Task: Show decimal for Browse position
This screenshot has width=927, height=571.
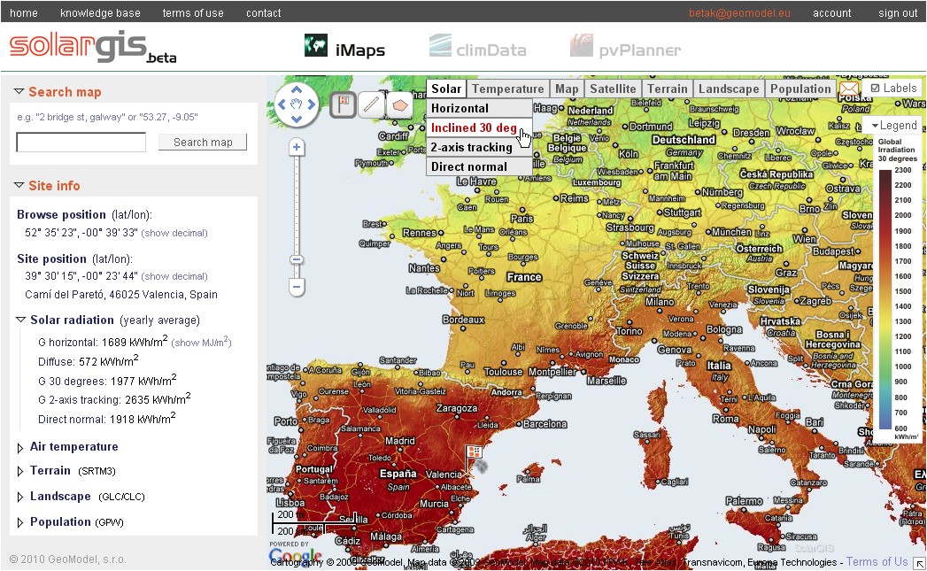Action: [174, 233]
